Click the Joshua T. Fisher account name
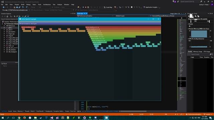Image resolution: width=214 pixels, height=120 pixels. tap(204, 5)
